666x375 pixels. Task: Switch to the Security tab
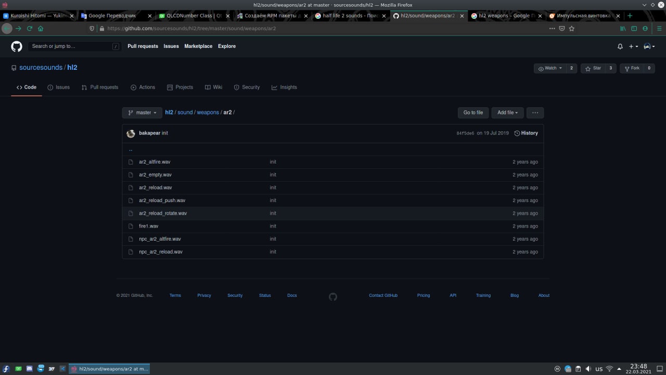pyautogui.click(x=247, y=87)
